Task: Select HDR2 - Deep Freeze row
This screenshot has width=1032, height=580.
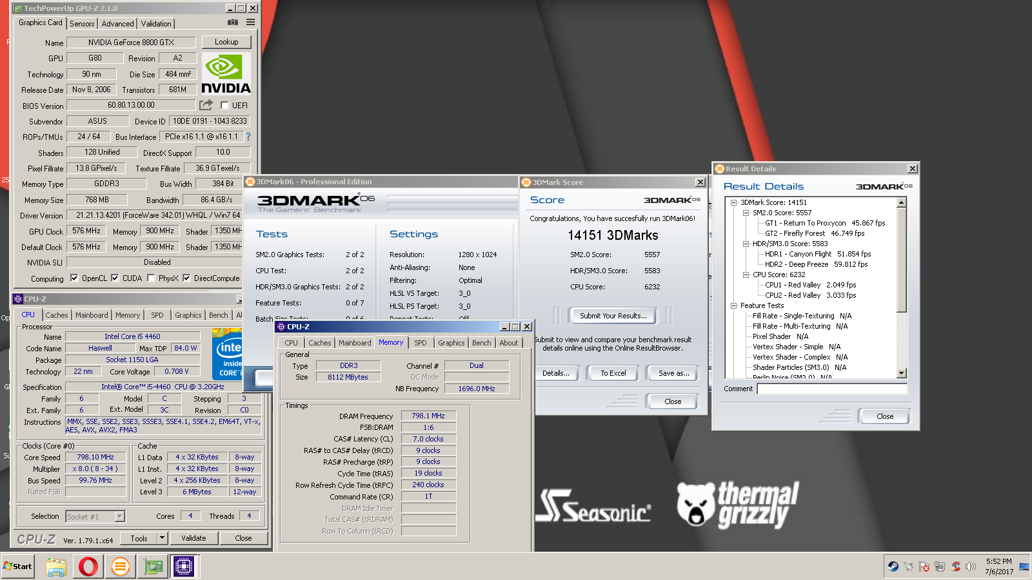Action: tap(817, 264)
